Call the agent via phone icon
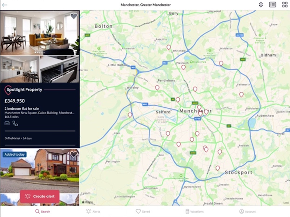Image resolution: width=290 pixels, height=217 pixels. (x=15, y=123)
